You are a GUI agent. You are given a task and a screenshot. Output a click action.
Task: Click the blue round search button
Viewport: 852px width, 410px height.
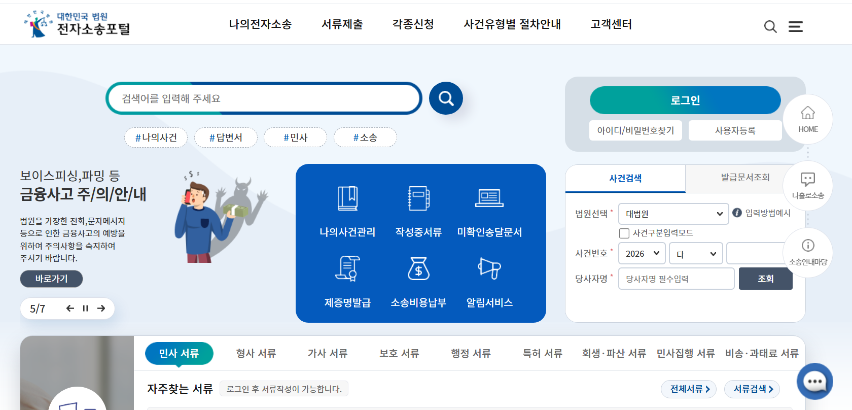[446, 98]
